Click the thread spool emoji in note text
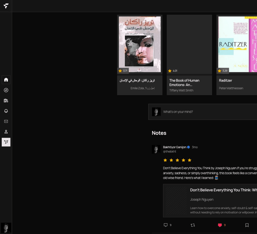 [x=217, y=178]
